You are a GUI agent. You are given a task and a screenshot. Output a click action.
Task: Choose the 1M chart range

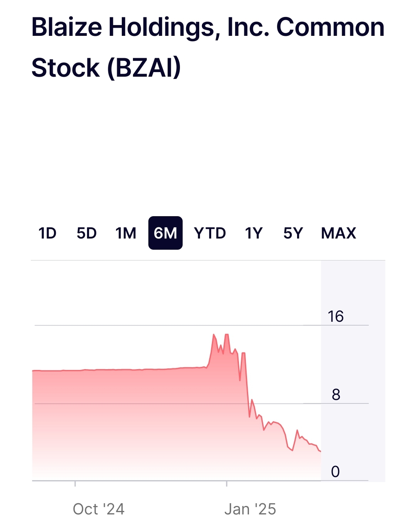(x=126, y=233)
